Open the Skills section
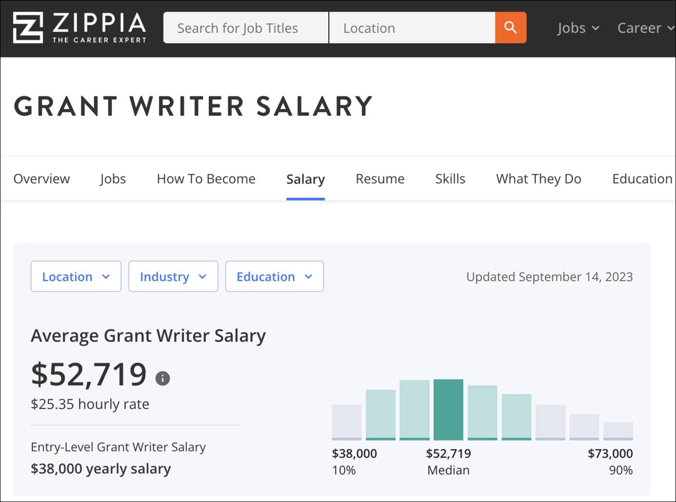Image resolution: width=676 pixels, height=502 pixels. 450,178
